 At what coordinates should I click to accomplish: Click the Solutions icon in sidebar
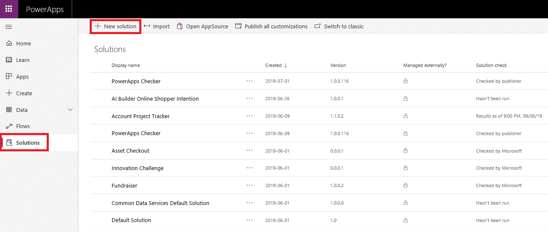[x=9, y=143]
